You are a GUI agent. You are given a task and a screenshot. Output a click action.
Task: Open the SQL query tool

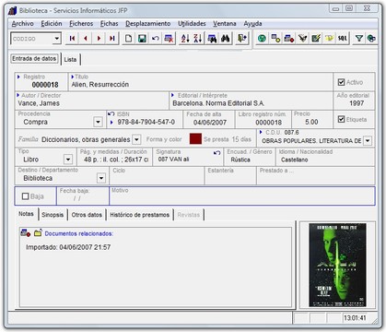[x=343, y=39]
